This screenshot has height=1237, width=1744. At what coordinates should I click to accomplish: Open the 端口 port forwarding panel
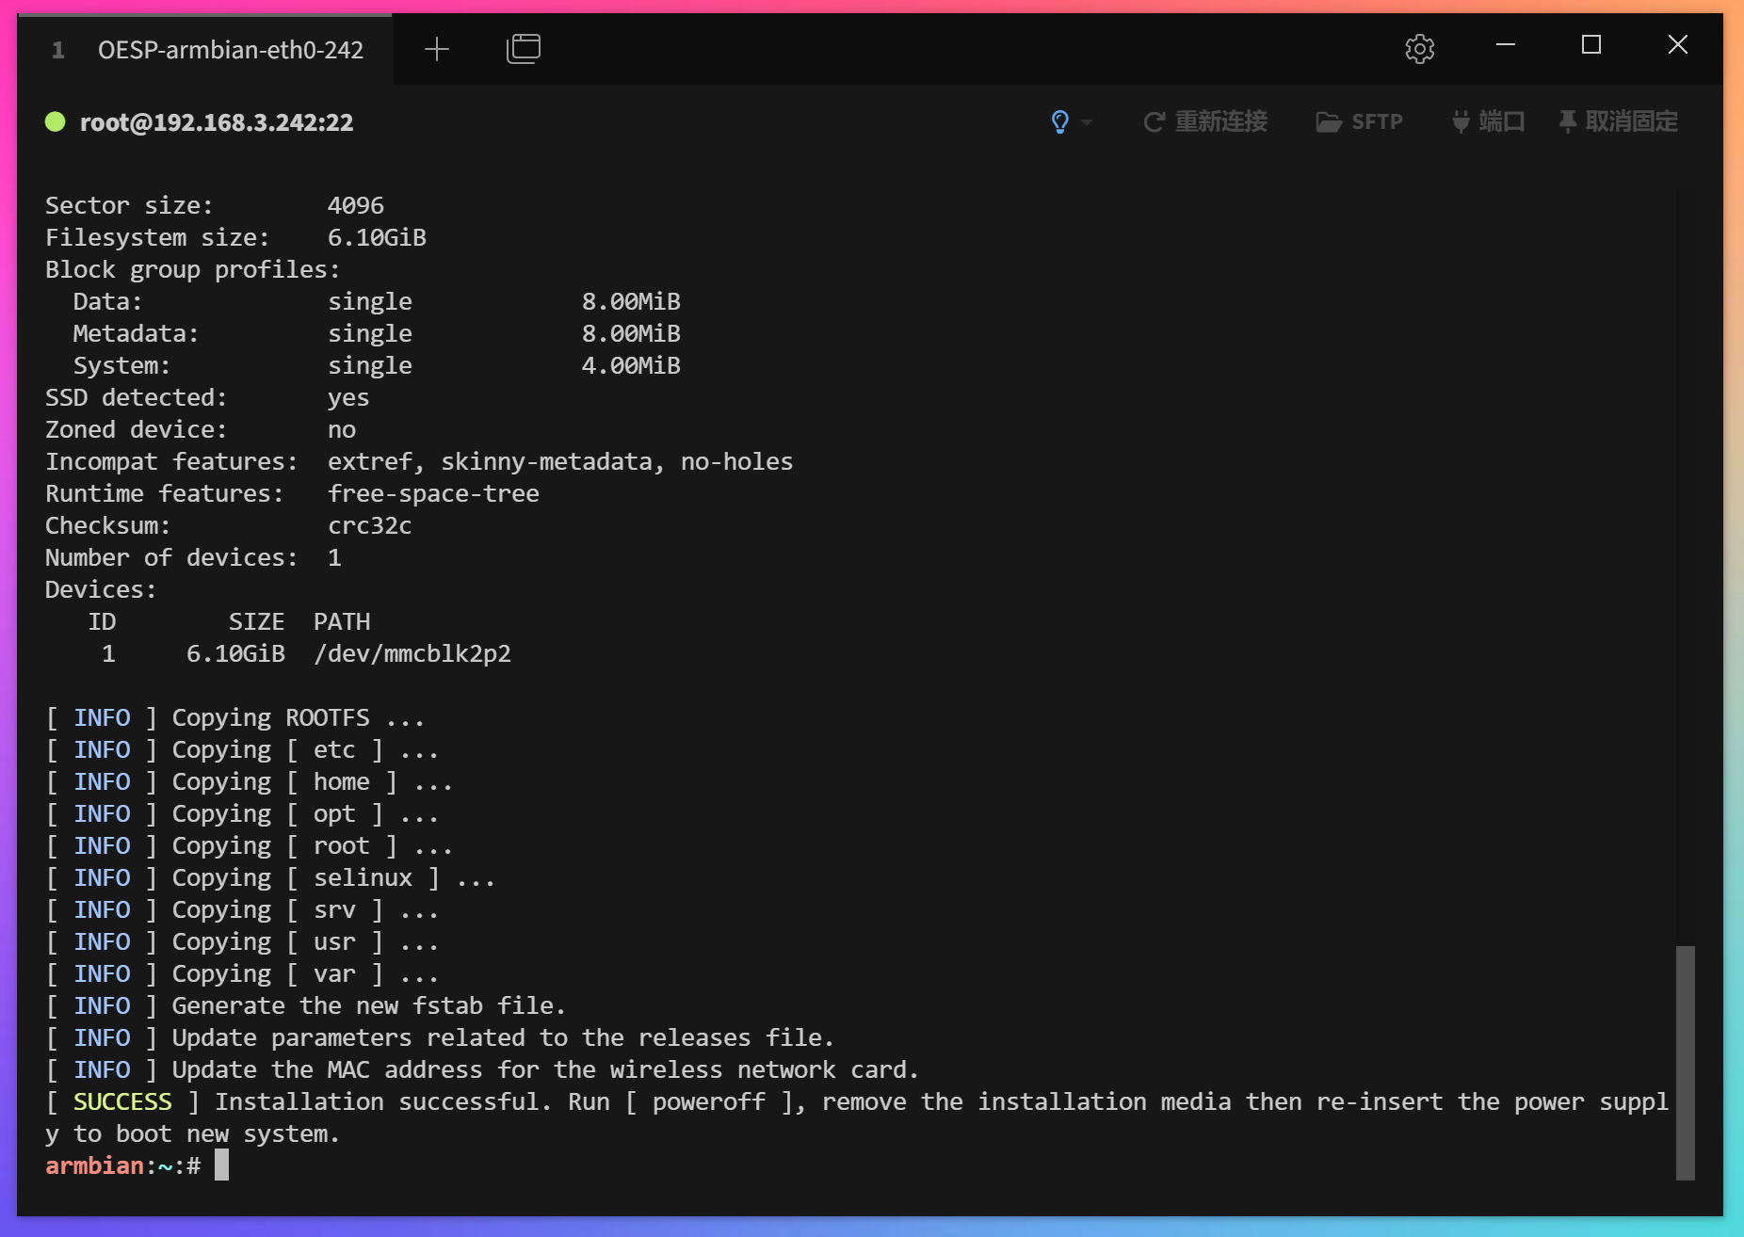(1488, 121)
